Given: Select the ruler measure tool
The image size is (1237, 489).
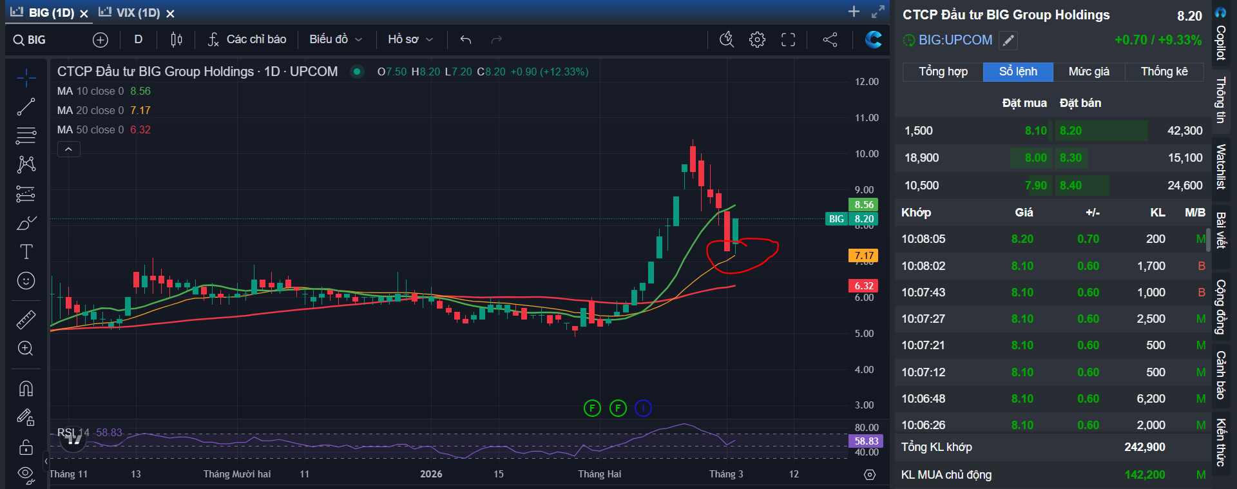Looking at the screenshot, I should tap(26, 320).
